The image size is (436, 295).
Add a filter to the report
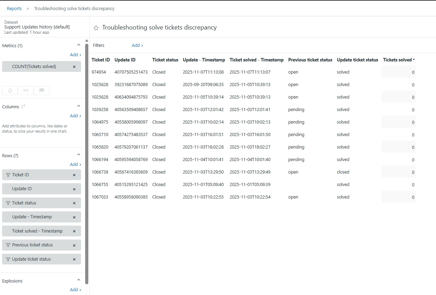pos(137,45)
